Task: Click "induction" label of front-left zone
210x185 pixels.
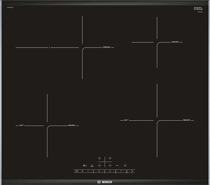Action: pos(71,125)
